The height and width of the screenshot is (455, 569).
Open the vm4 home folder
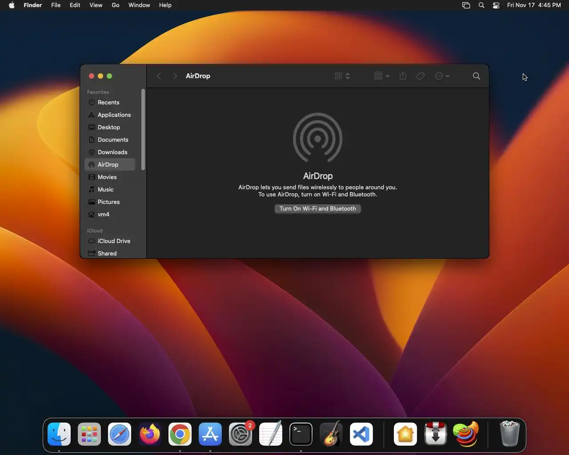[x=110, y=214]
